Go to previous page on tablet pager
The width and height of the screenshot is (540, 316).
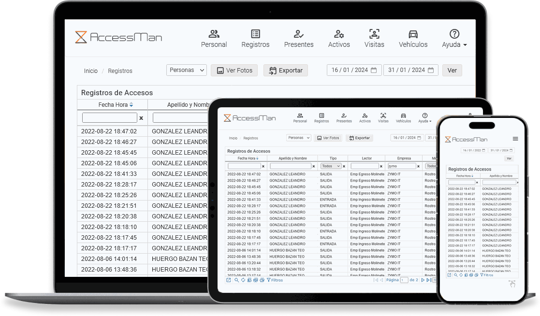click(381, 280)
